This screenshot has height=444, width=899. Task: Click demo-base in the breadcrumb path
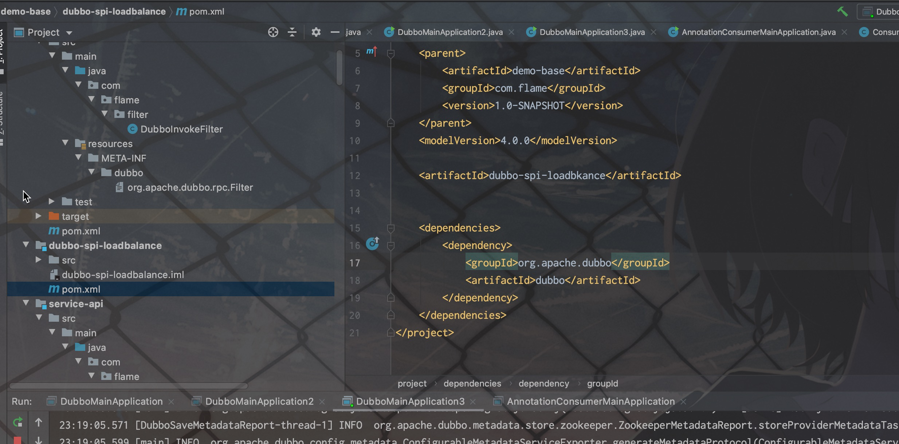click(25, 12)
